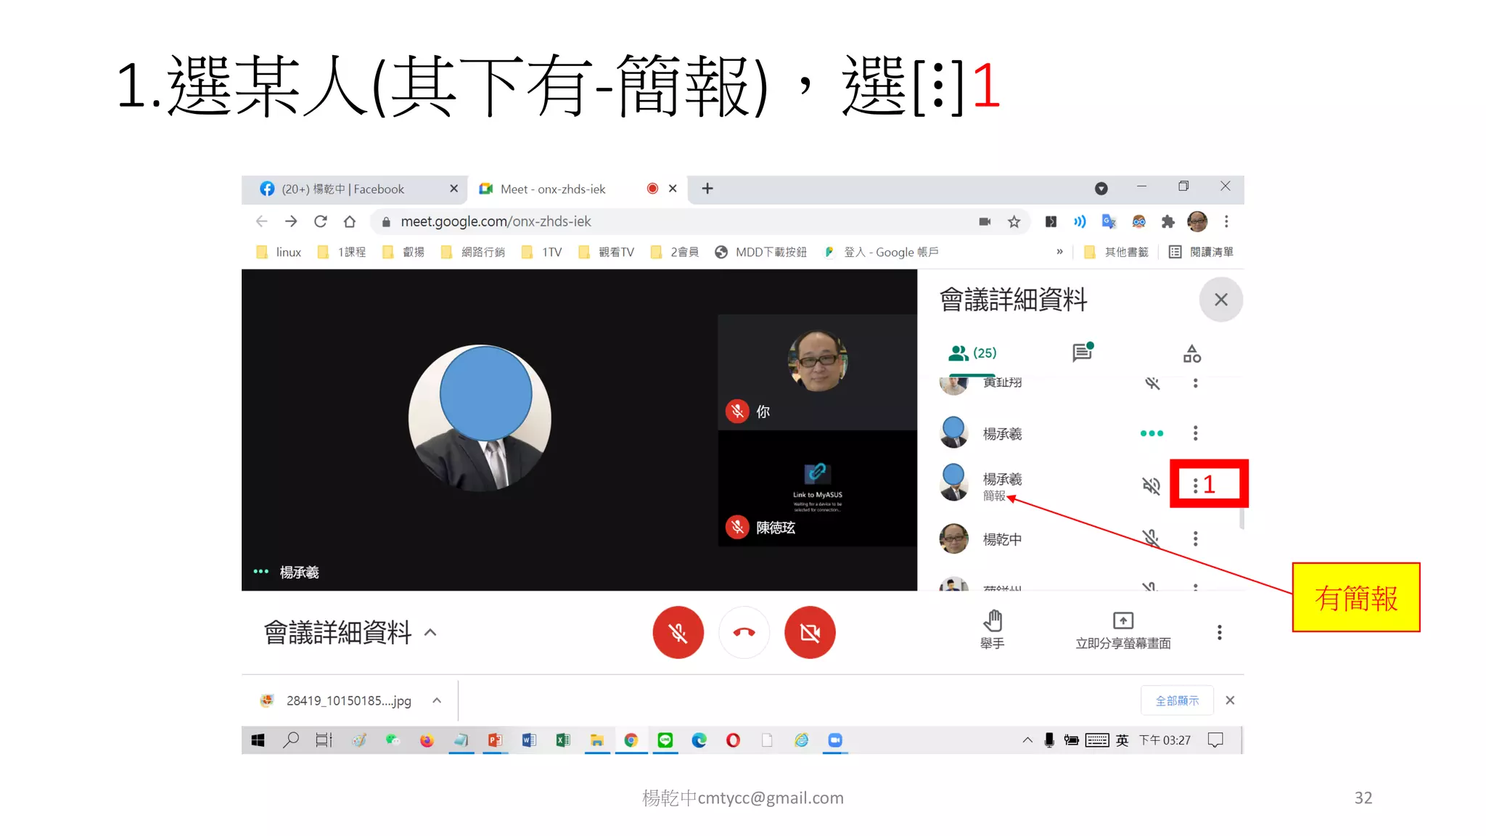Open the Chrome profile avatar
1486x836 pixels.
pyautogui.click(x=1197, y=222)
